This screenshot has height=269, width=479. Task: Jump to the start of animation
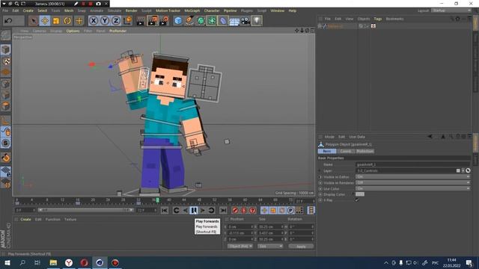165,211
